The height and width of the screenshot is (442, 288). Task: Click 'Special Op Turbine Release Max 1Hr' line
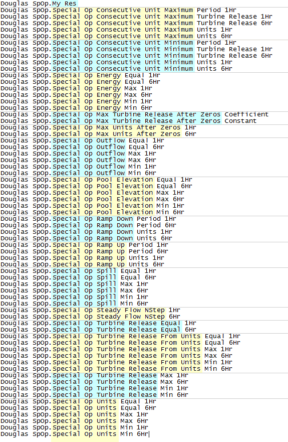click(x=94, y=375)
